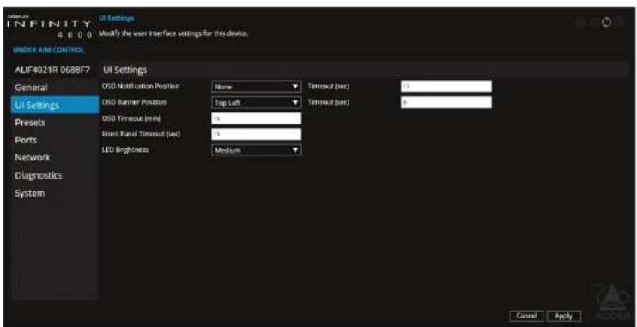Click the LED Brightness label
Image resolution: width=637 pixels, height=327 pixels.
coord(125,150)
